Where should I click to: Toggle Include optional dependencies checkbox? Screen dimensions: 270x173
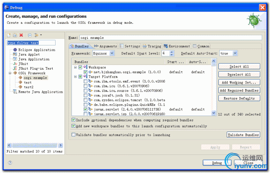click(73, 120)
